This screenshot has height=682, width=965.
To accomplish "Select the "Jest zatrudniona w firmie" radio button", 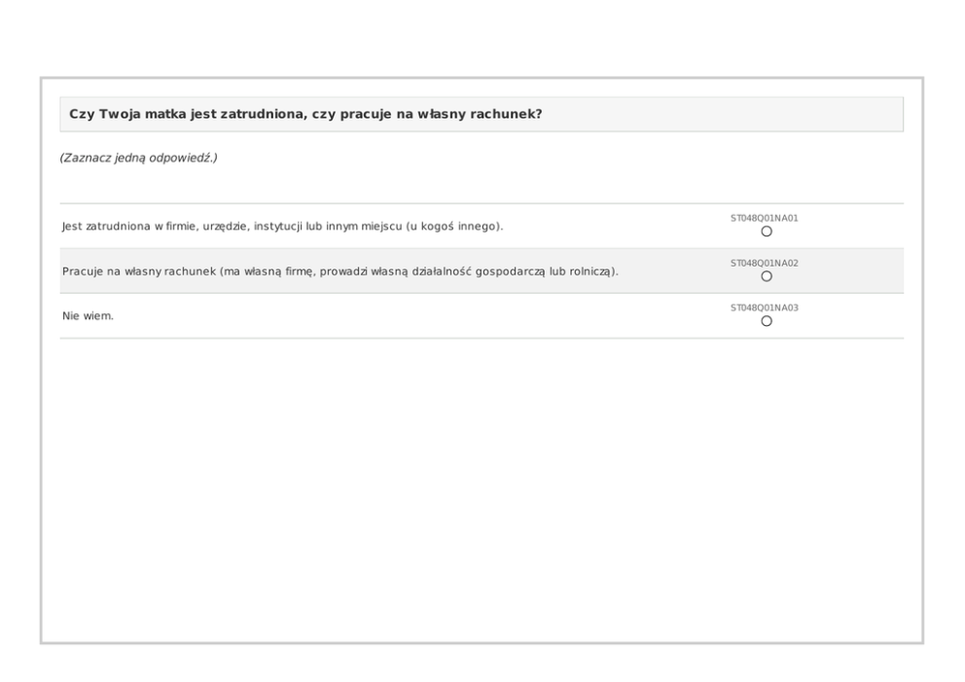I will tap(767, 232).
